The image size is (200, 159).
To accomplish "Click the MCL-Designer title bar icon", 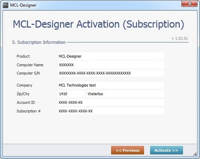I will tap(6, 5).
